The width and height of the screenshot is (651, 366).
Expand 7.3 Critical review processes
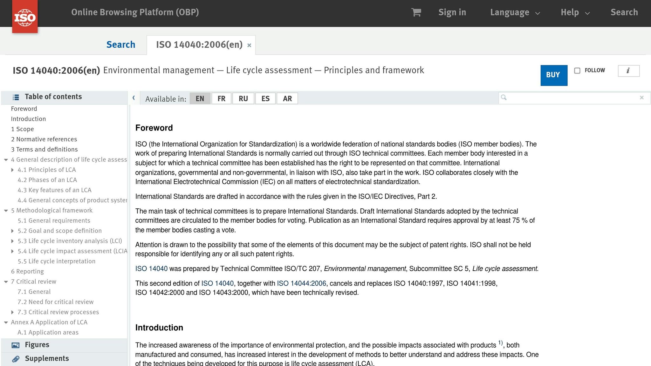[x=12, y=312]
